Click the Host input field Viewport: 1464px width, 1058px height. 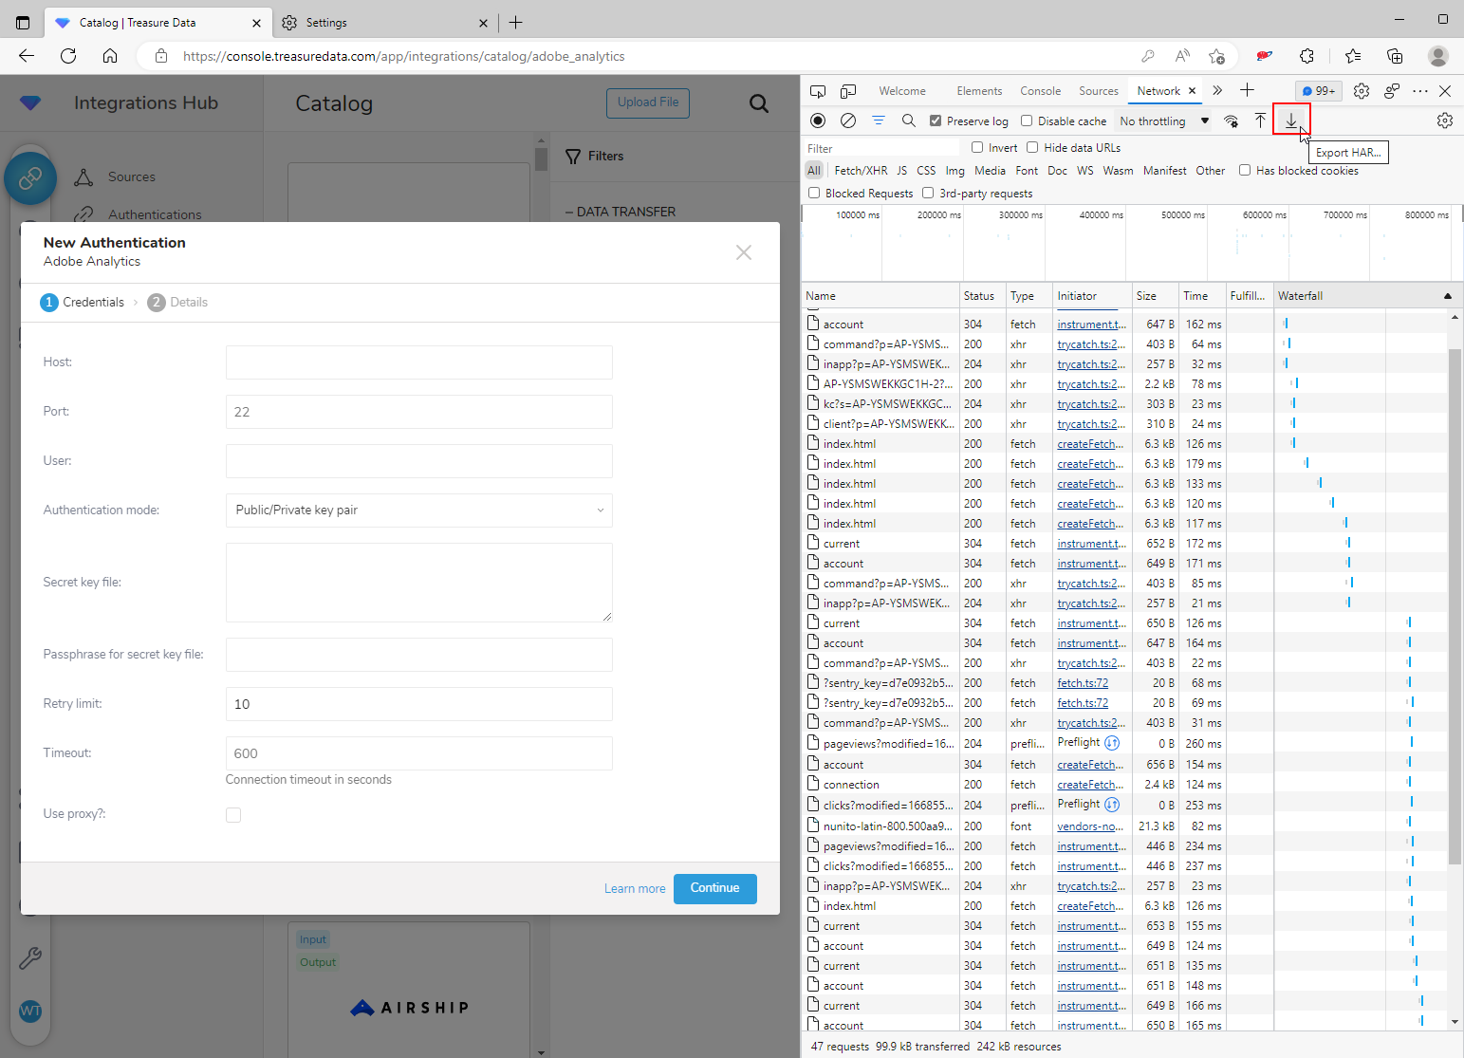click(418, 362)
